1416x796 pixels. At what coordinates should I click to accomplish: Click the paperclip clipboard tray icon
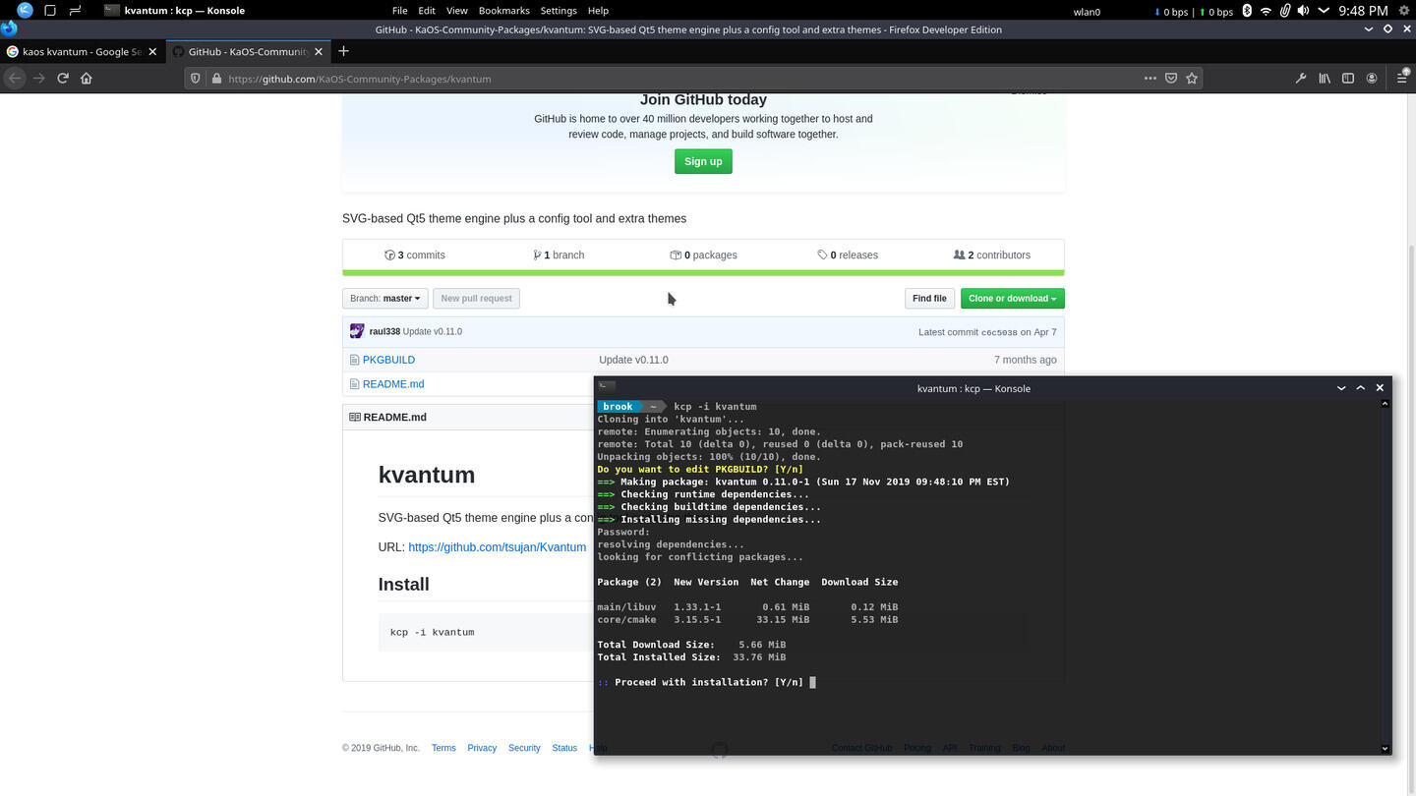tap(1284, 11)
